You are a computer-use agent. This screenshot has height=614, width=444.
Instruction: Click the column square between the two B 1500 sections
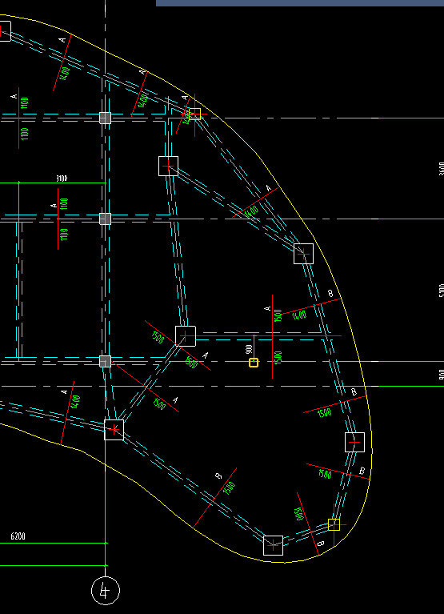[355, 442]
